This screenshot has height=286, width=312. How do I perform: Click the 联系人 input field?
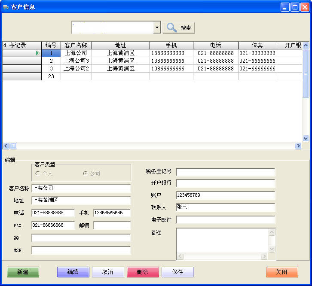tap(226, 207)
